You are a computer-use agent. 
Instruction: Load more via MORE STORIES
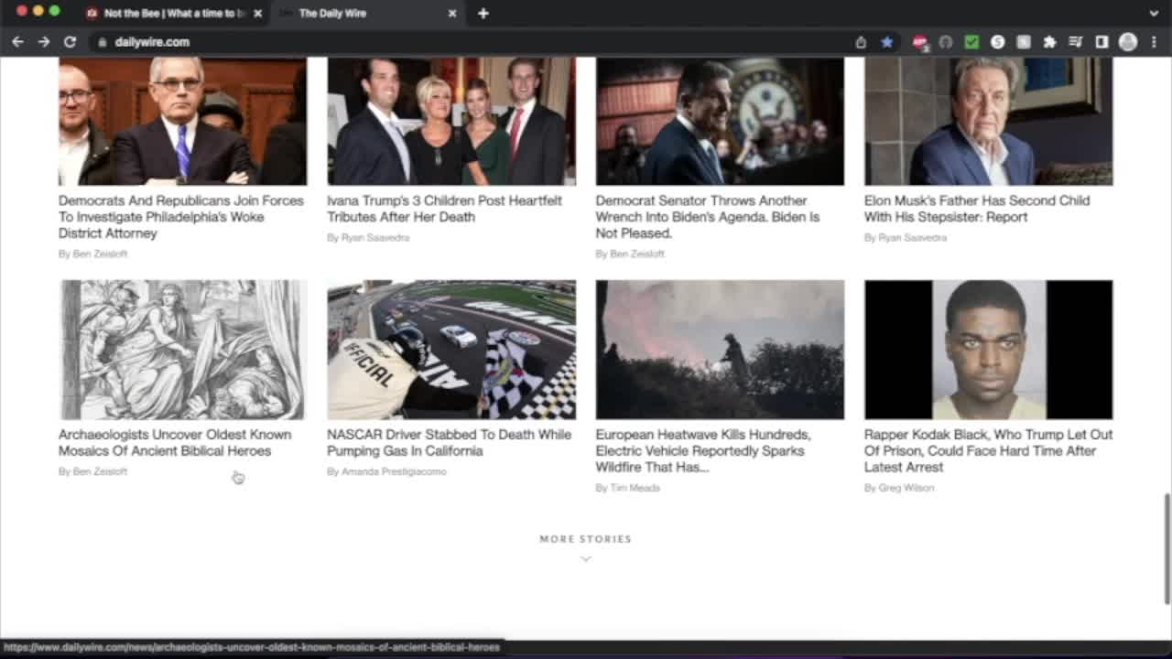(x=586, y=539)
